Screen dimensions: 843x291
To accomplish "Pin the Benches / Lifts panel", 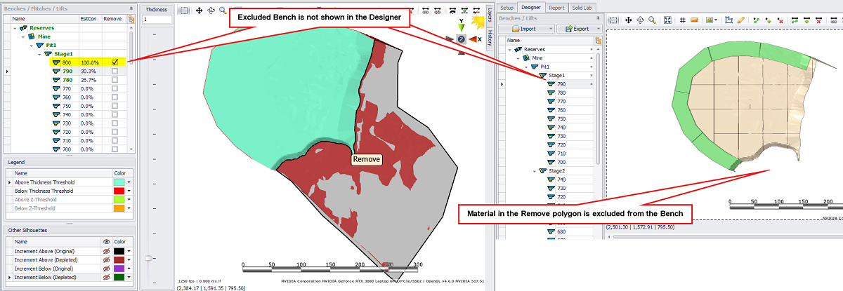I will [131, 8].
